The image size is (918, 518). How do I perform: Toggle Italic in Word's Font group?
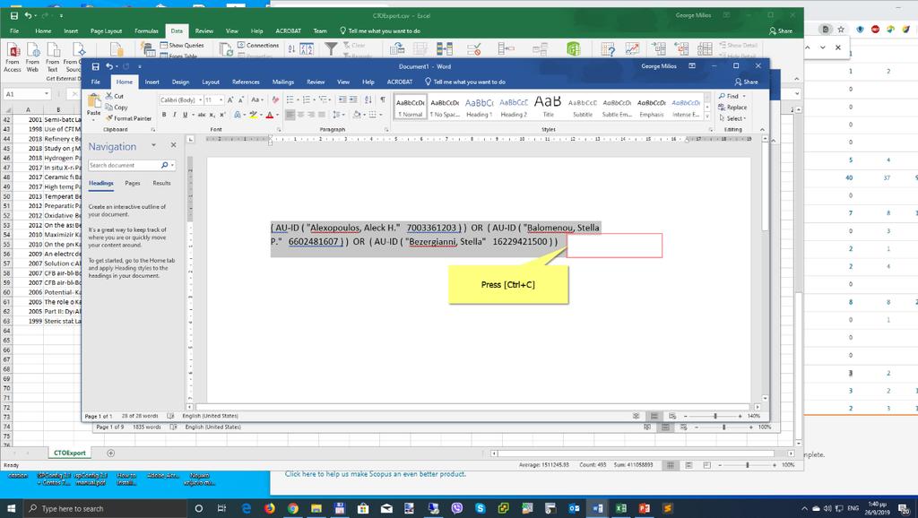coord(175,115)
